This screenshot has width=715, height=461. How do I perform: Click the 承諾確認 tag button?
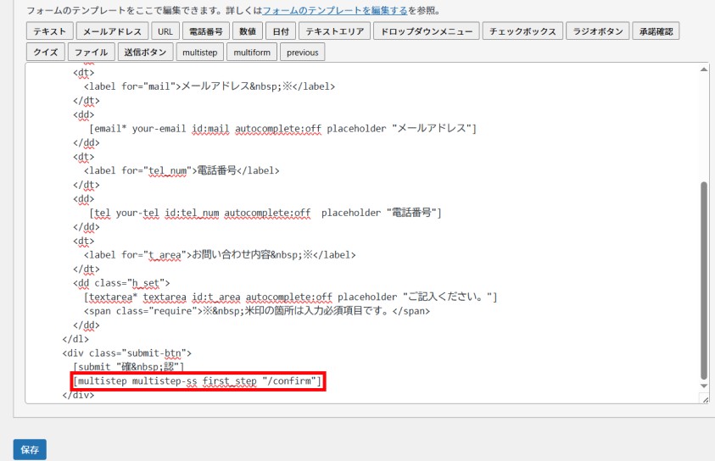(x=656, y=32)
